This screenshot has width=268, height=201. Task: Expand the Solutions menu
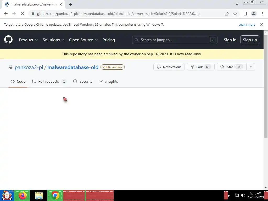pyautogui.click(x=53, y=40)
